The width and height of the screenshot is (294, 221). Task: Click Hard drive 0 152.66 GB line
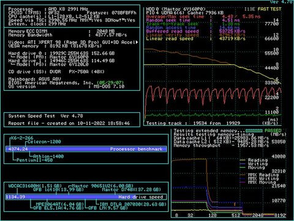pyautogui.click(x=61, y=53)
